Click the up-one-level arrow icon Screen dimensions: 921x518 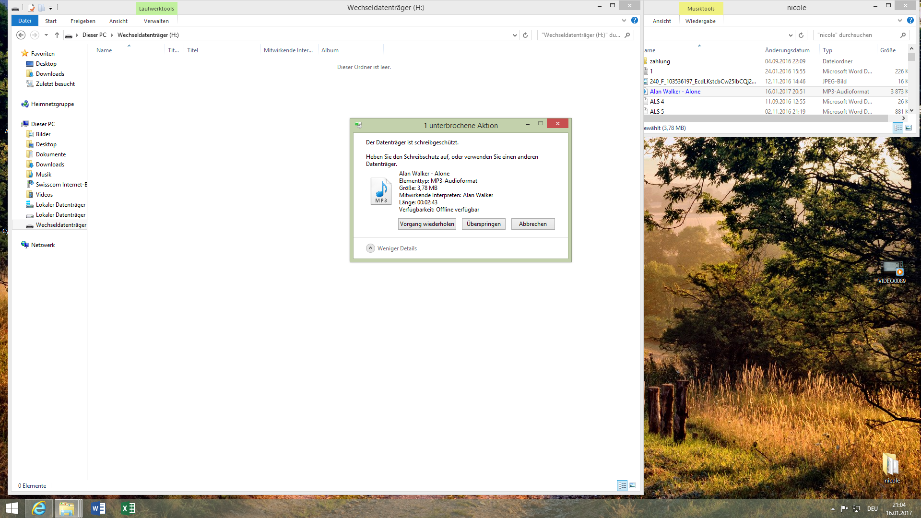point(57,35)
